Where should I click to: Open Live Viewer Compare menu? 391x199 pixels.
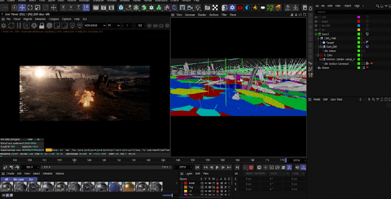(x=54, y=19)
